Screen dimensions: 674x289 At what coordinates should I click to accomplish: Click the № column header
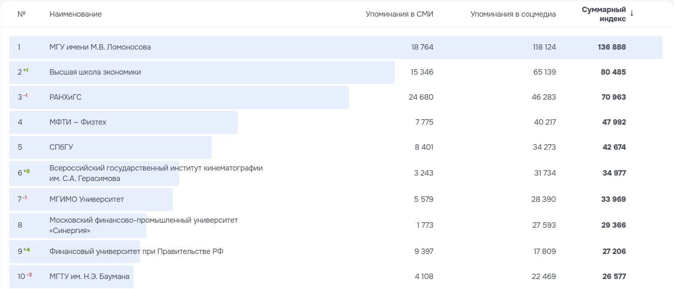click(21, 14)
